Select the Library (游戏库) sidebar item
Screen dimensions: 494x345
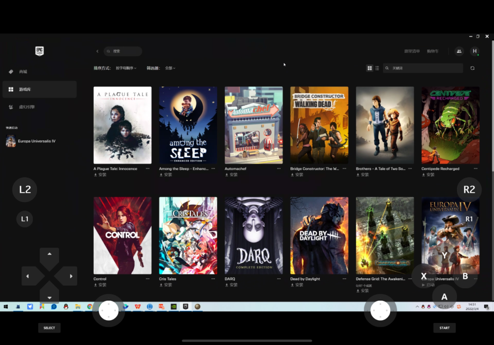pos(39,89)
